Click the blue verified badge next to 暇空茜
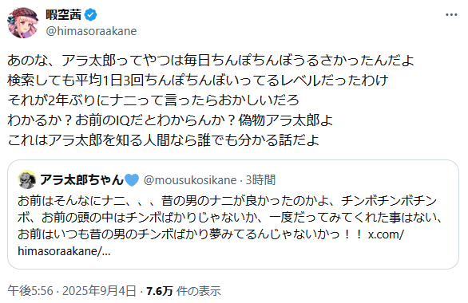Image resolution: width=468 pixels, height=303 pixels. [x=91, y=14]
